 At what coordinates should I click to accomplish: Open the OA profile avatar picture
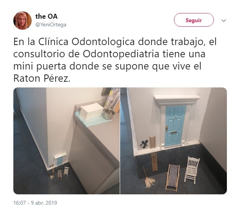(x=22, y=21)
